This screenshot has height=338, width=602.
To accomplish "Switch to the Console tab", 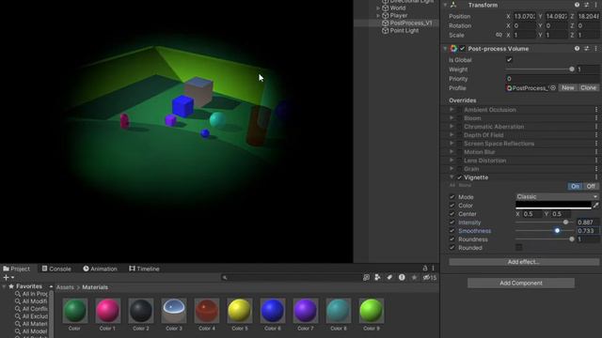I will (56, 269).
